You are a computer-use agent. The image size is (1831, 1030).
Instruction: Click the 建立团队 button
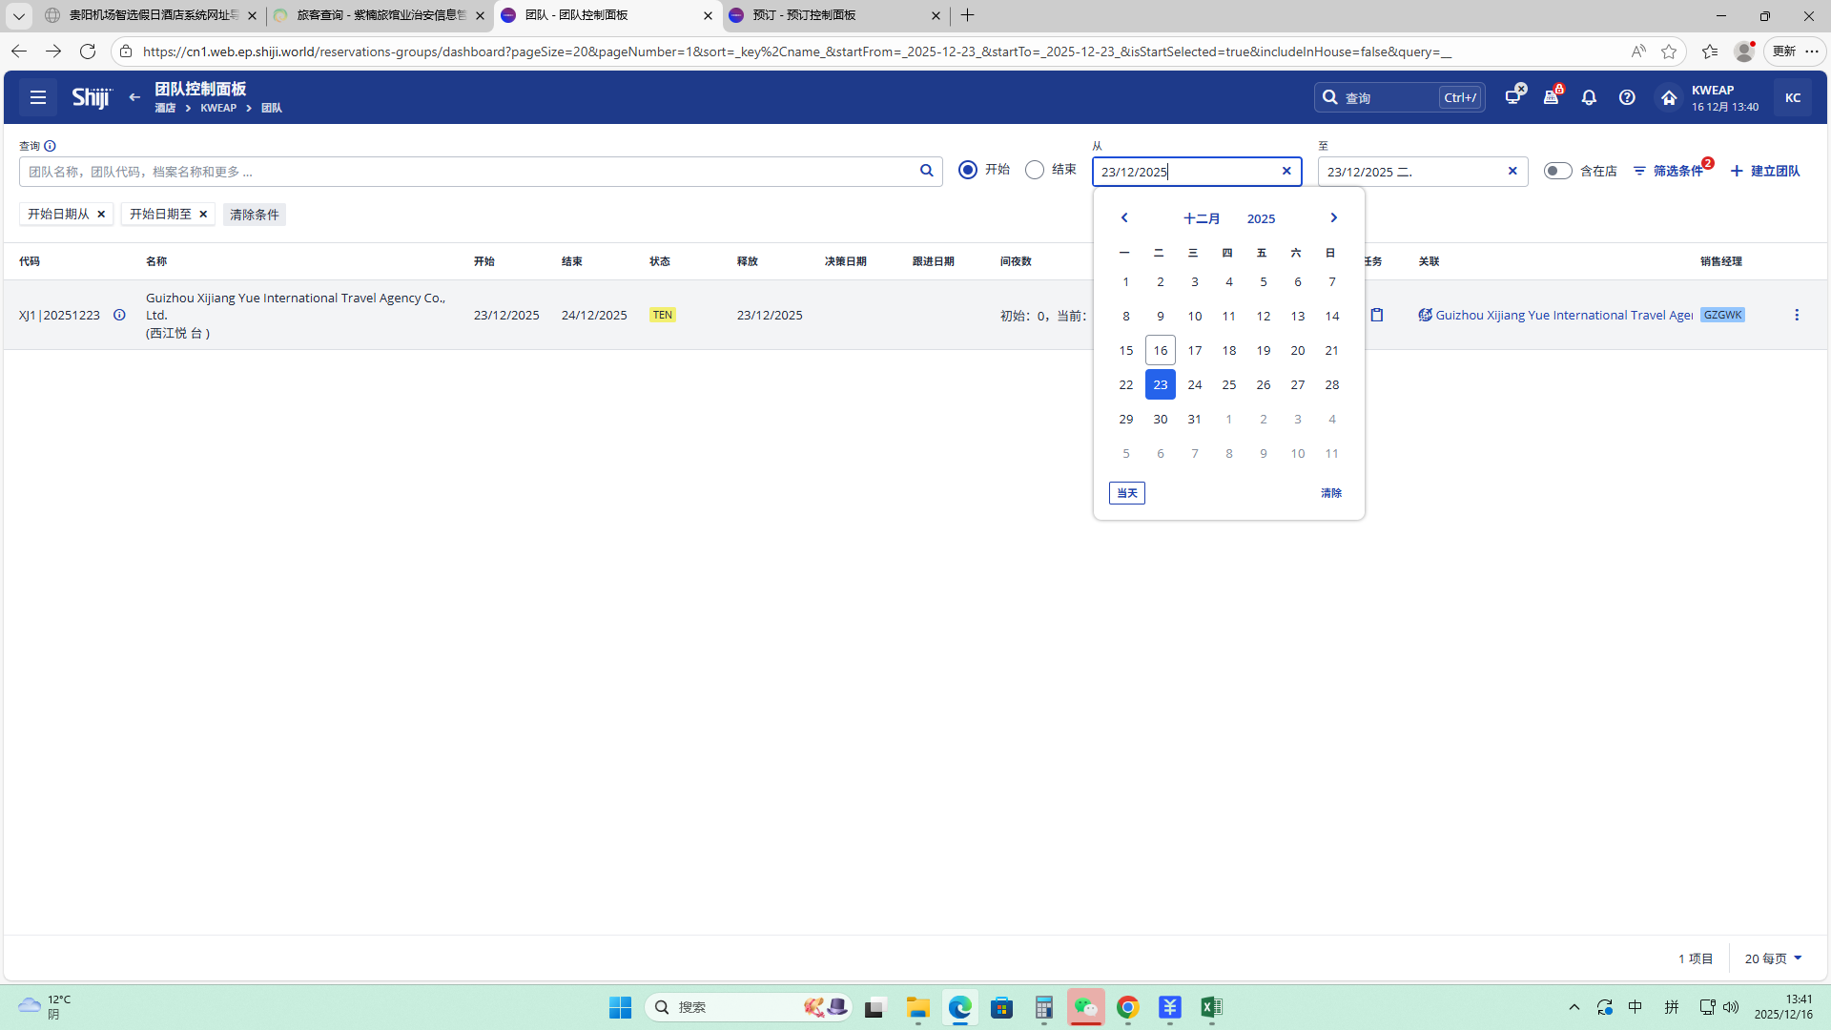click(x=1765, y=171)
